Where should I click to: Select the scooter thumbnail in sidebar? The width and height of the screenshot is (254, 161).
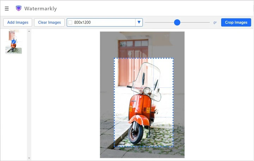click(14, 42)
